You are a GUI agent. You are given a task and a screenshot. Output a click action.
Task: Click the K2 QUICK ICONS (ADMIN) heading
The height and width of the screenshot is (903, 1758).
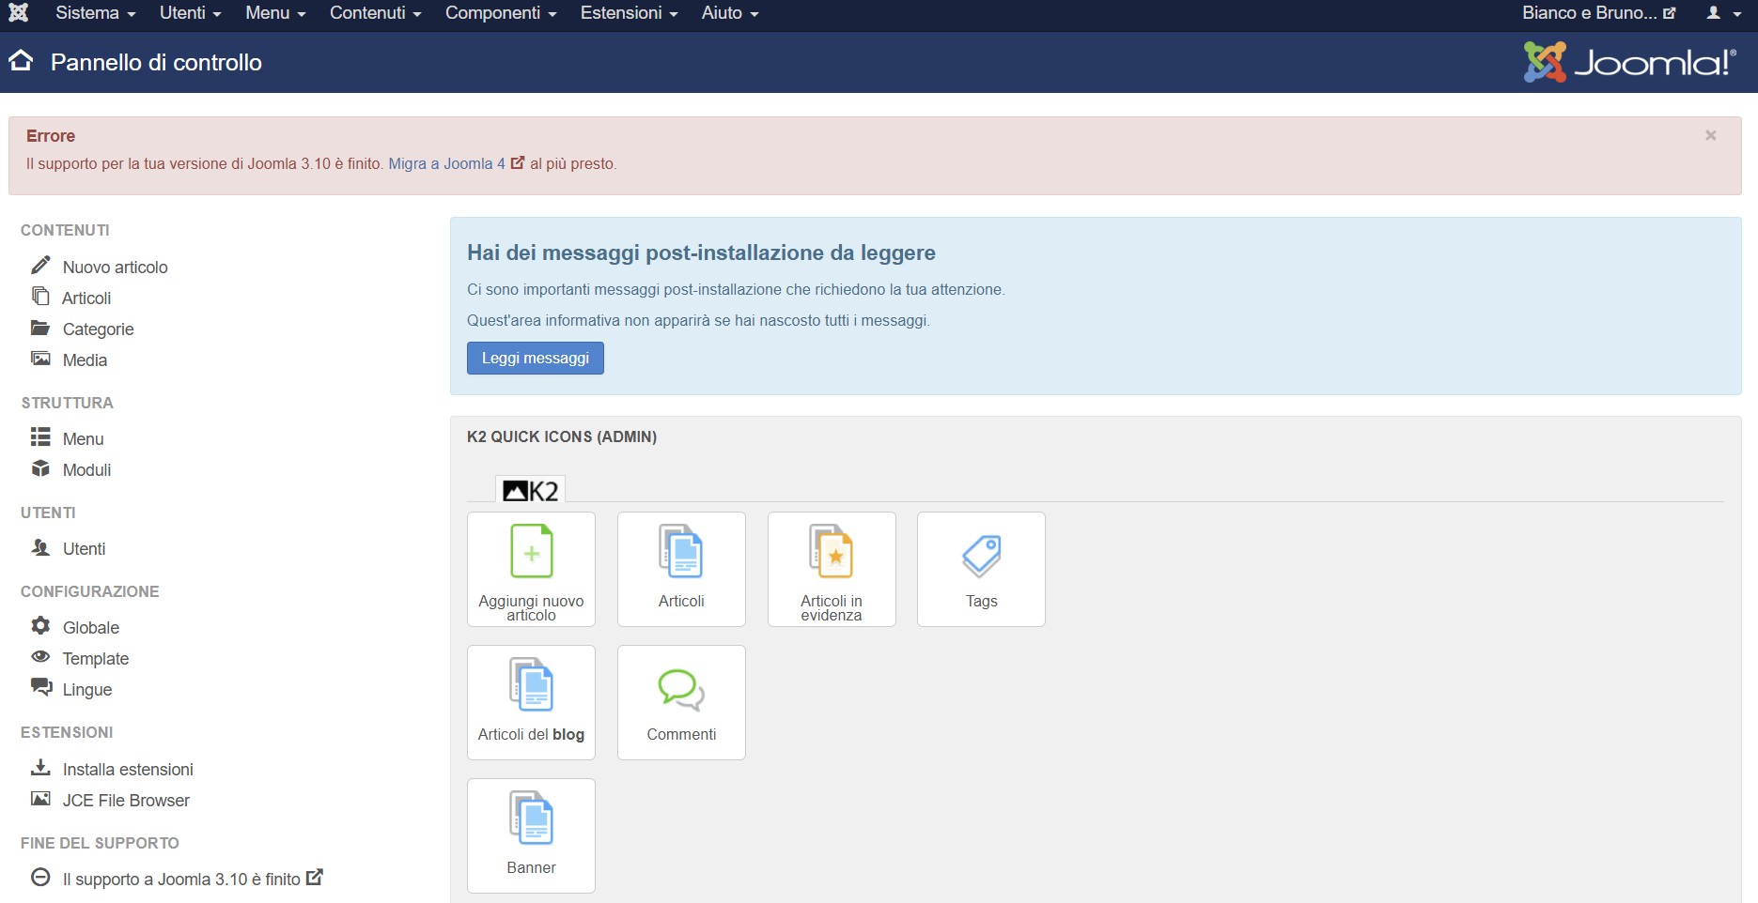click(x=562, y=436)
